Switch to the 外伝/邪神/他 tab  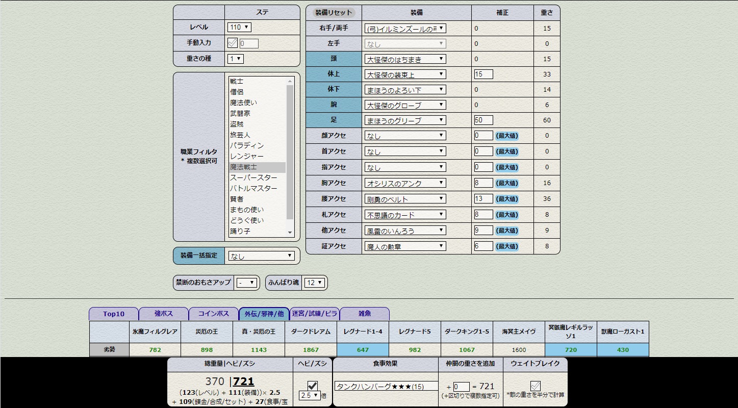point(264,314)
